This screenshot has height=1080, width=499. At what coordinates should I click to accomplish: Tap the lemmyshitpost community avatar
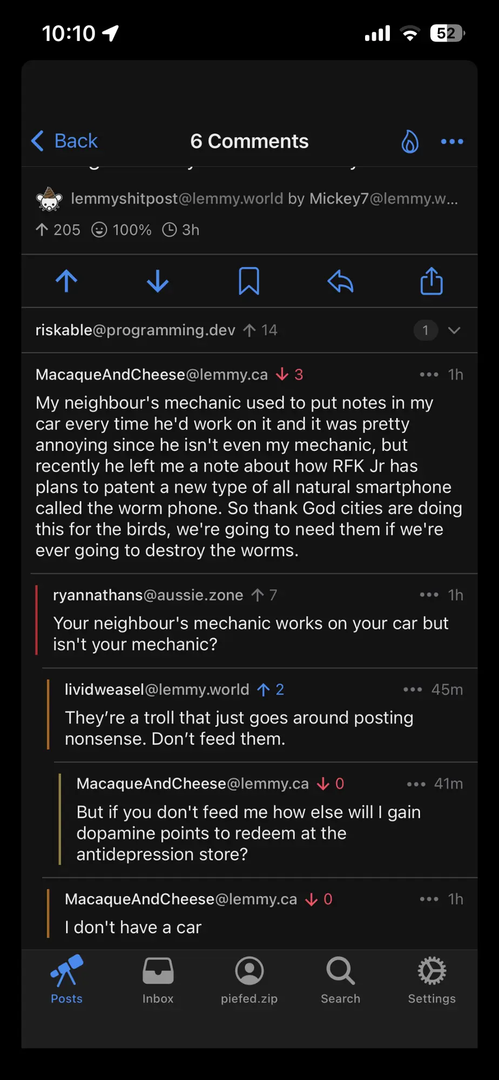[49, 199]
